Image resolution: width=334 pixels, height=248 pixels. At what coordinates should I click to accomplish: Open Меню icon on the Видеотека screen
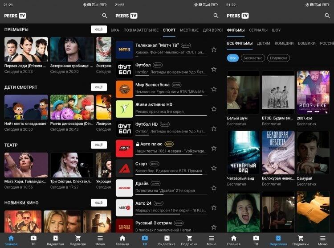(323, 238)
